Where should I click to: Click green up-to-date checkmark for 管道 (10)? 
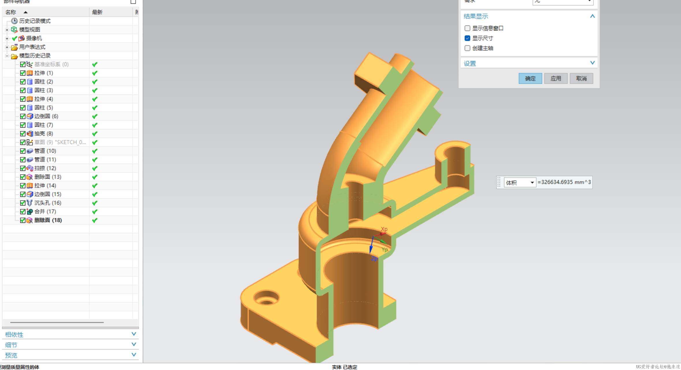point(95,151)
